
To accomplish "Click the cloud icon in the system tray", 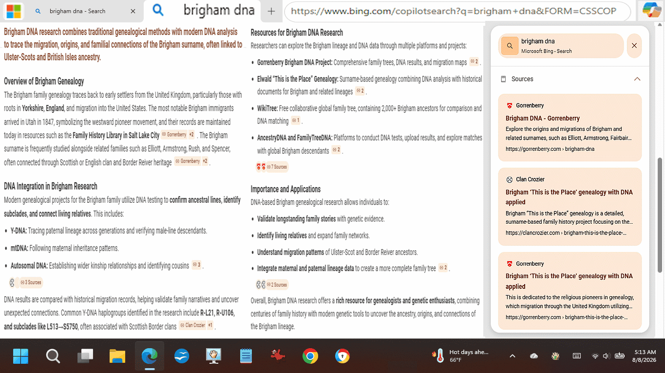I will tap(534, 356).
